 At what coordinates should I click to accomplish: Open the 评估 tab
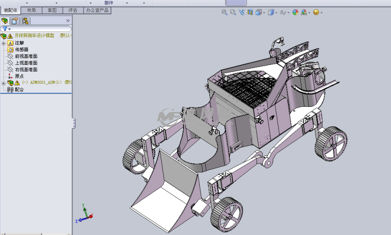[72, 10]
